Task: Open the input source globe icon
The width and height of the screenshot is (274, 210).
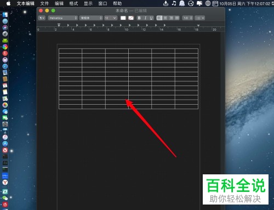Action: coord(208,3)
